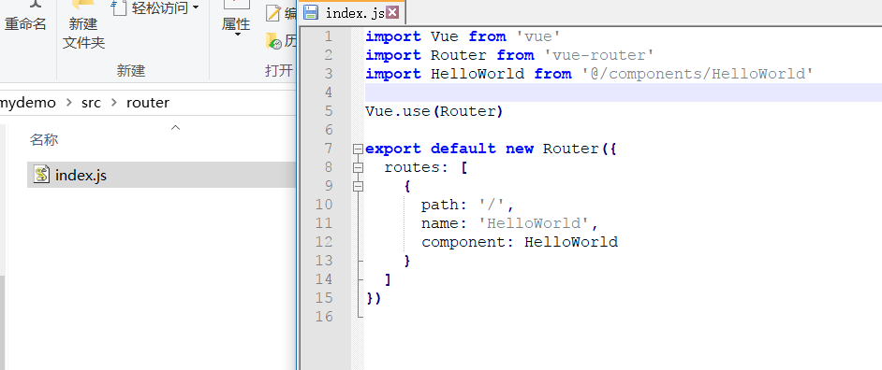Select index.js file name in Explorer list

click(x=81, y=176)
